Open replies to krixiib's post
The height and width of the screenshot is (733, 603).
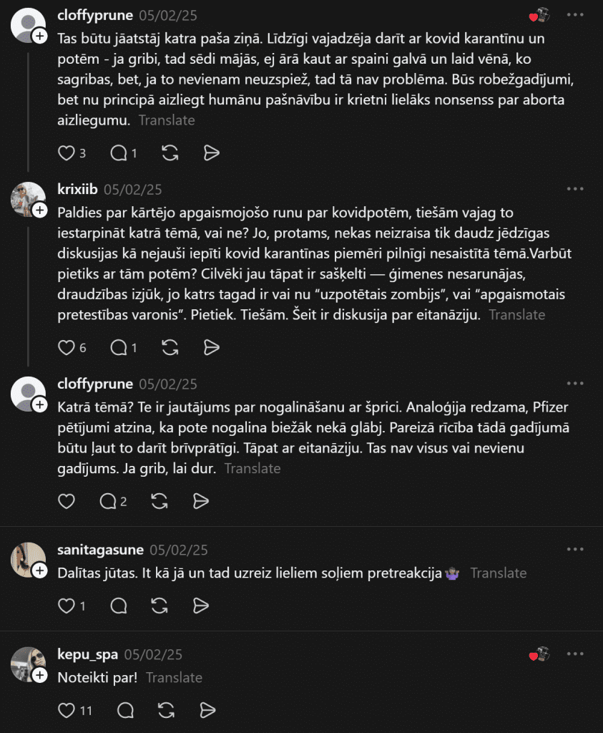click(x=119, y=348)
